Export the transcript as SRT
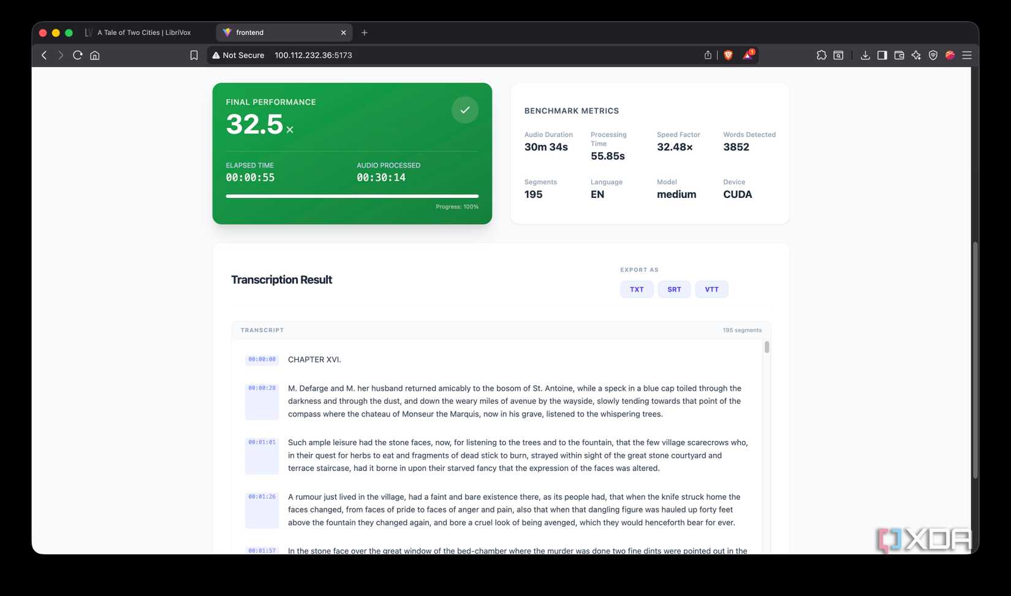Viewport: 1011px width, 596px height. coord(674,289)
